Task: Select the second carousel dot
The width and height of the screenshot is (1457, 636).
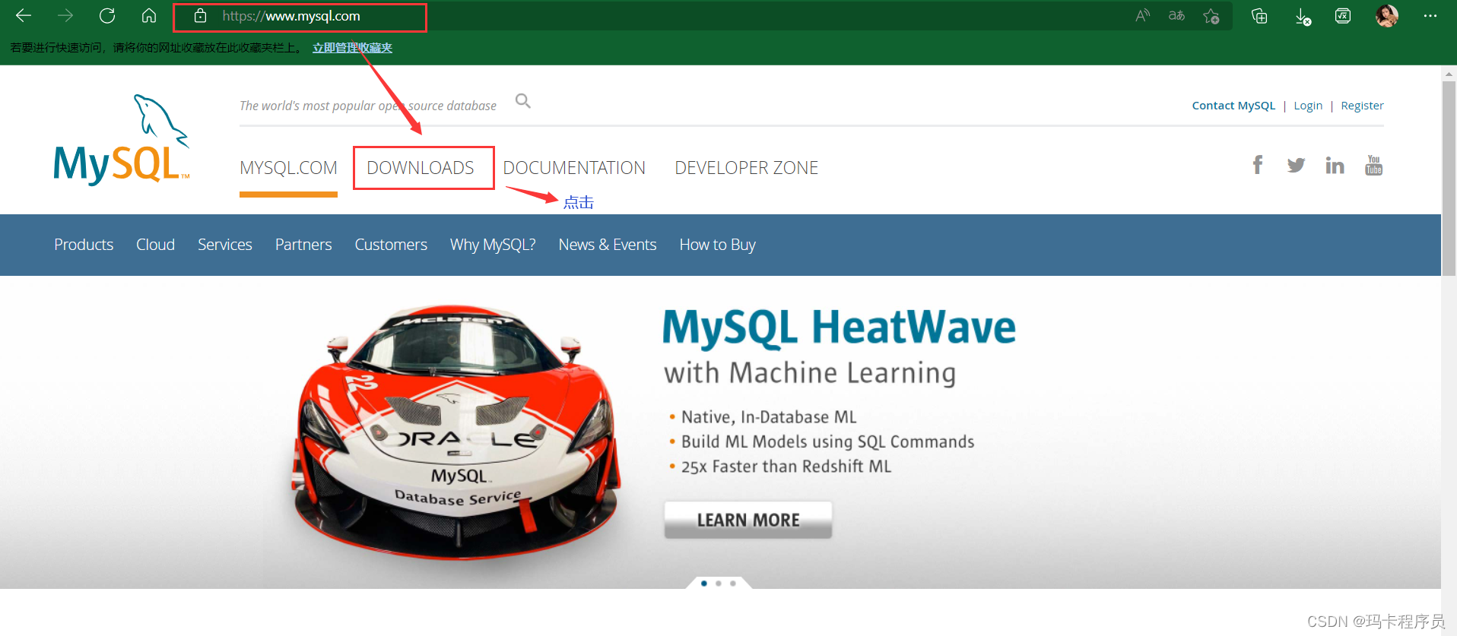Action: 719,584
